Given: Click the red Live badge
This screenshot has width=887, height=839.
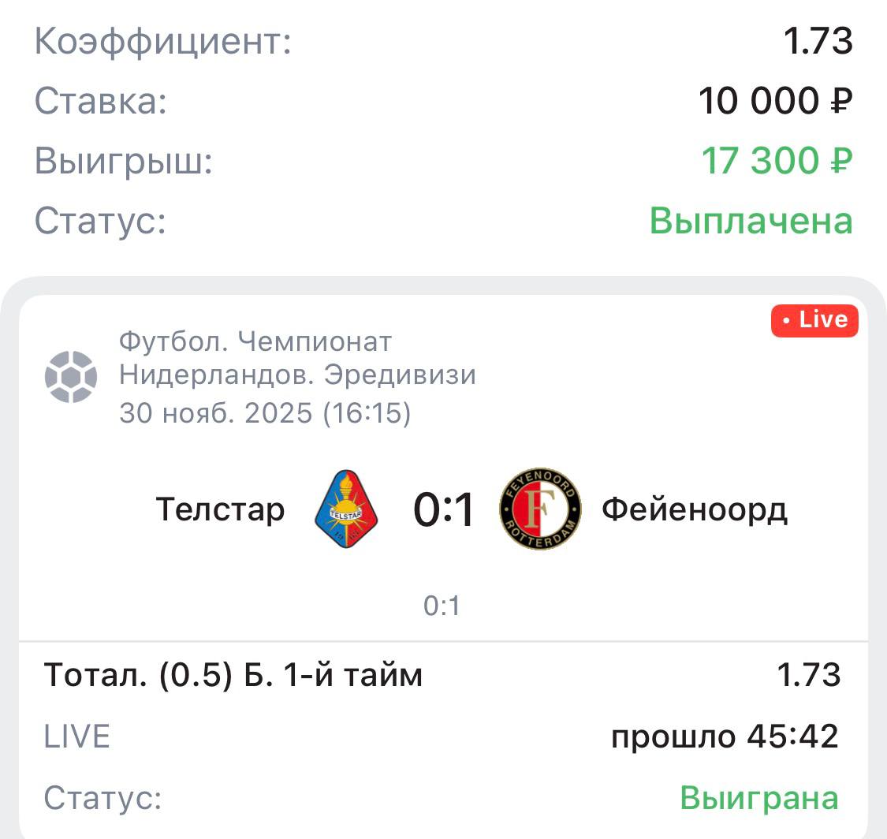Looking at the screenshot, I should 814,320.
